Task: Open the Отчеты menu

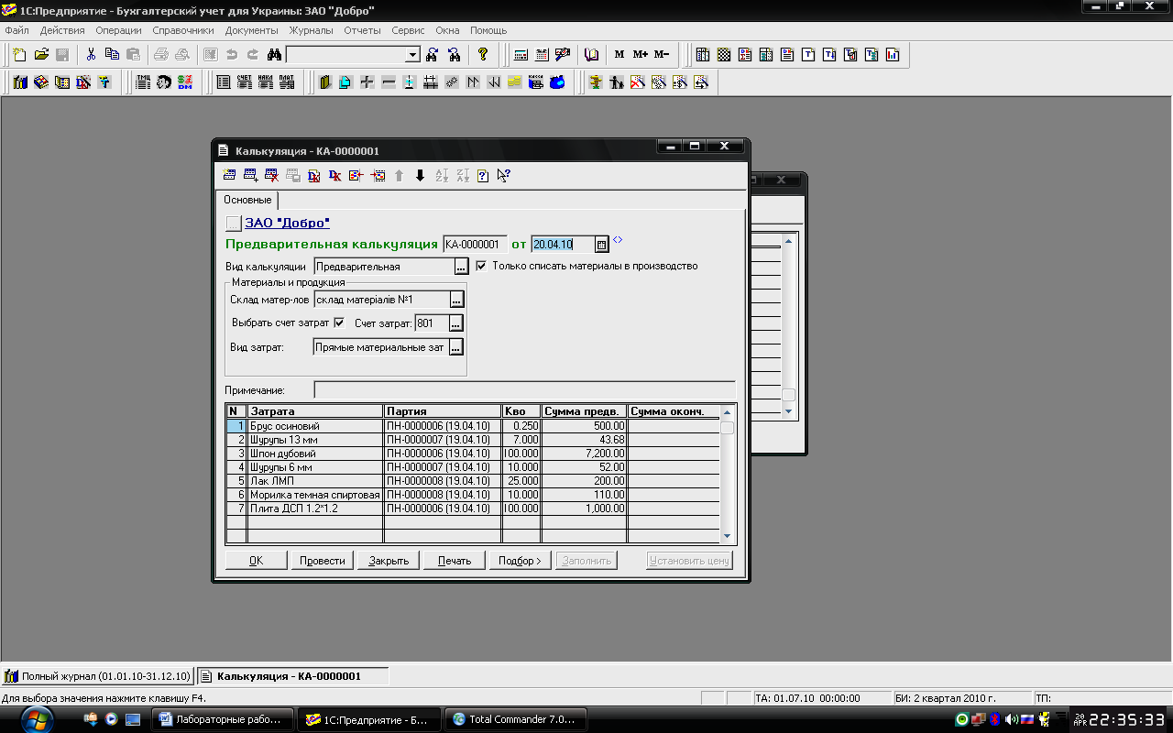Action: (x=362, y=30)
